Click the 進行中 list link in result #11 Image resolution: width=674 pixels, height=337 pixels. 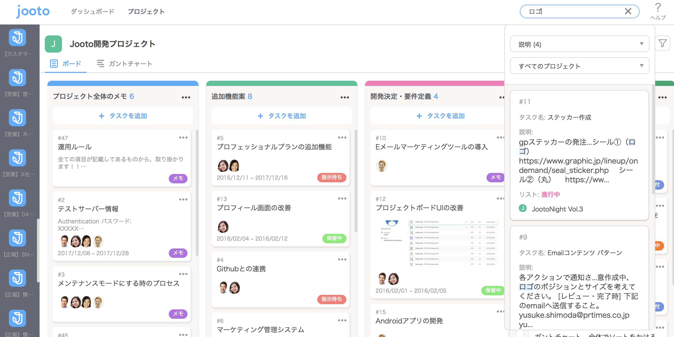point(550,194)
